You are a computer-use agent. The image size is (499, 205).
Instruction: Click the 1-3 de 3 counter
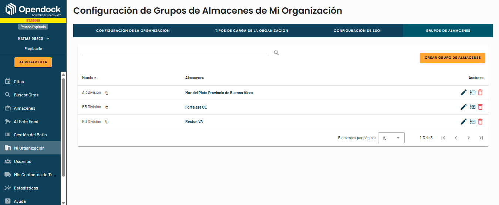[x=426, y=138]
